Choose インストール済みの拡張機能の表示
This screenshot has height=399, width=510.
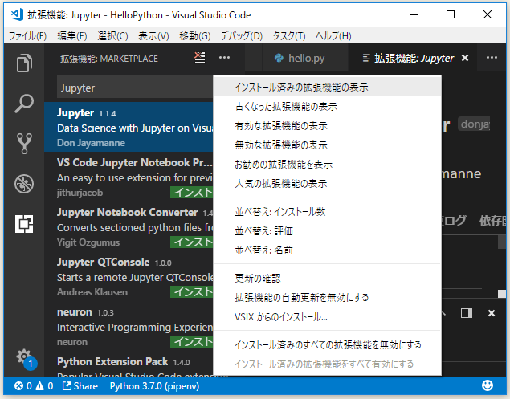click(x=327, y=88)
